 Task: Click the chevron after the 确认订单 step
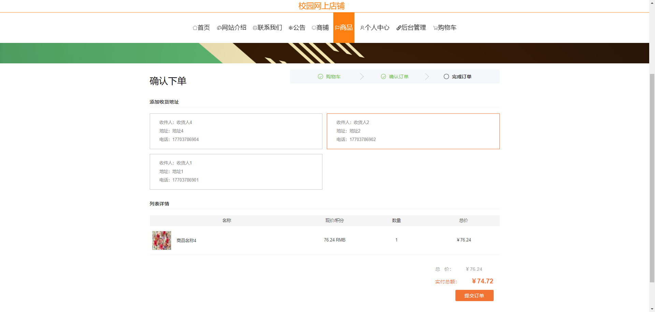point(427,77)
